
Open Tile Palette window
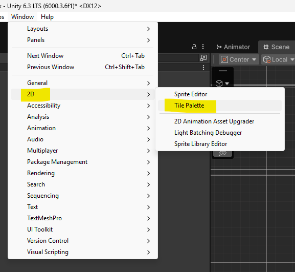point(220,106)
